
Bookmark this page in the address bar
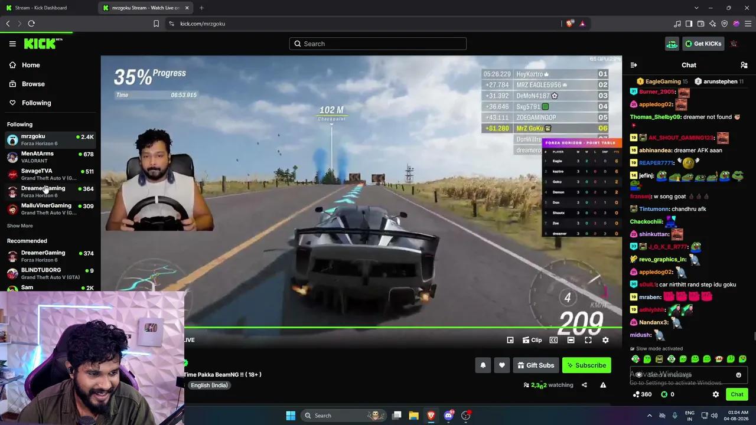click(x=156, y=24)
